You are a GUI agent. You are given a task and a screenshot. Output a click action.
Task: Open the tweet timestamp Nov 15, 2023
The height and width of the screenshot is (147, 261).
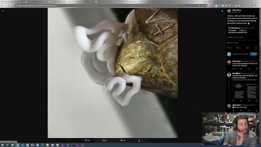[x=235, y=38]
